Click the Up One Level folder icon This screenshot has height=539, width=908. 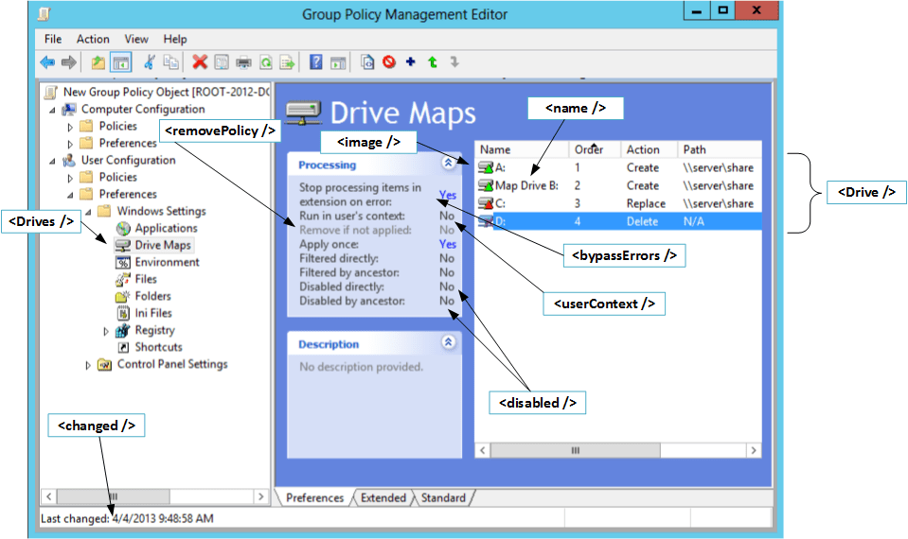[98, 61]
